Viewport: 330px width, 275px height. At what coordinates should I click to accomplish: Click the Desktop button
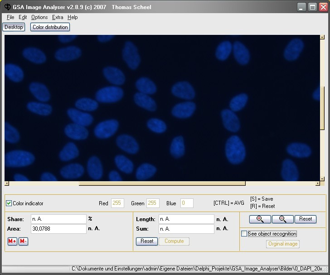click(14, 27)
